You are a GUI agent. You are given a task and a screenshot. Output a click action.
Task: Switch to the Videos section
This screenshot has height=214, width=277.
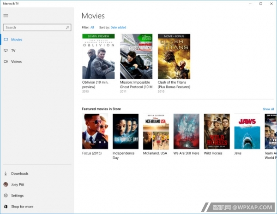(x=16, y=62)
